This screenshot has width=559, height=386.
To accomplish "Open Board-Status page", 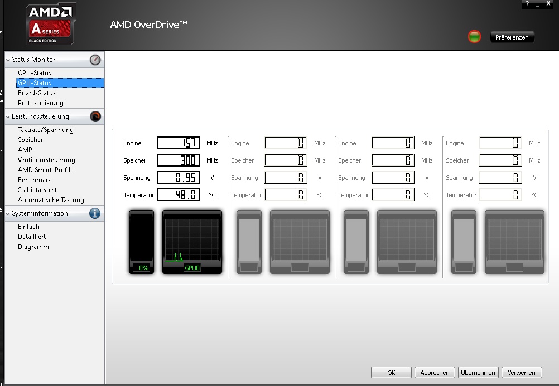I will click(x=37, y=93).
